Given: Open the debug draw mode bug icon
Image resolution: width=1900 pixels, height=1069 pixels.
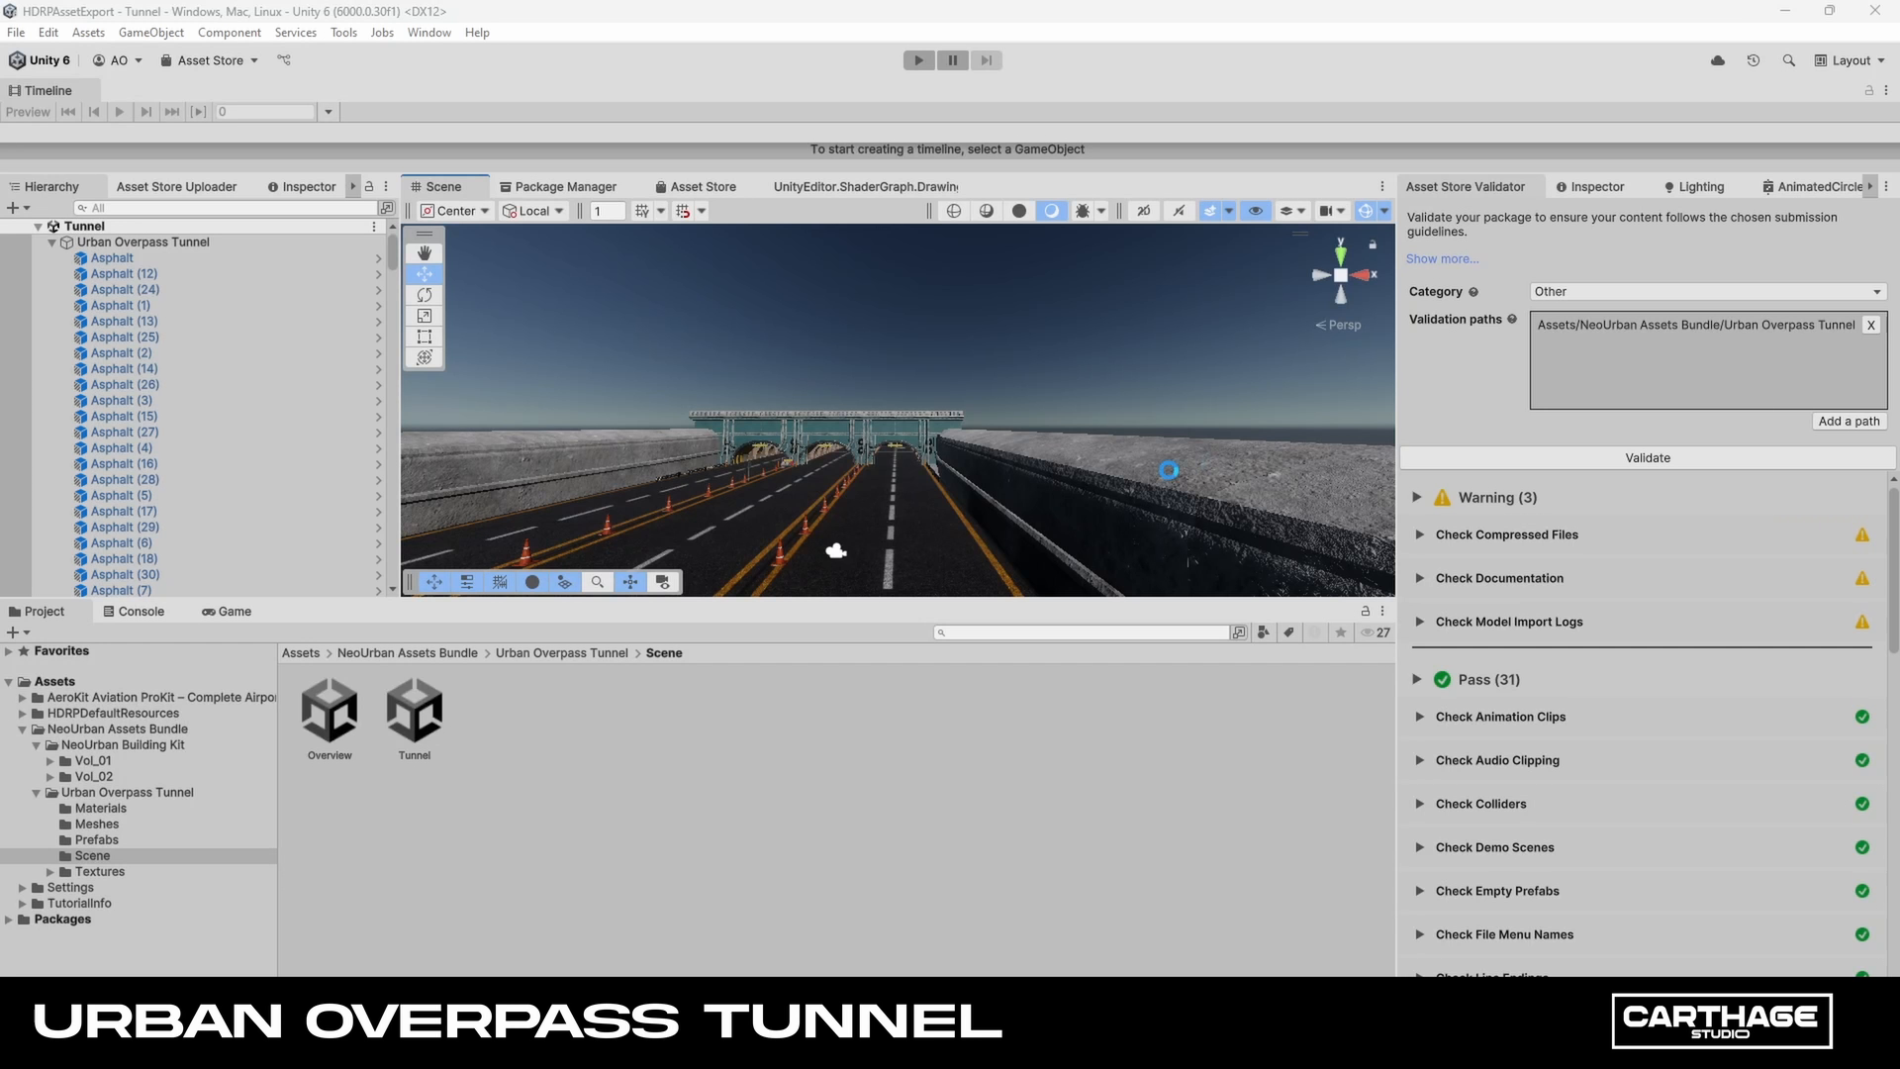Looking at the screenshot, I should [1083, 211].
